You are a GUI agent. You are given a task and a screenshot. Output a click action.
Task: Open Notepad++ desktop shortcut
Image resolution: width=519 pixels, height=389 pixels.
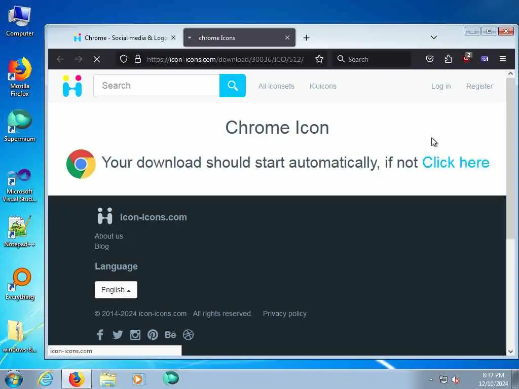[20, 231]
